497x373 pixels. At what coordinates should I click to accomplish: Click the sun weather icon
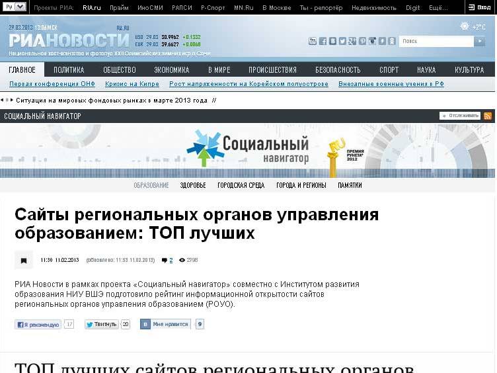(x=465, y=26)
